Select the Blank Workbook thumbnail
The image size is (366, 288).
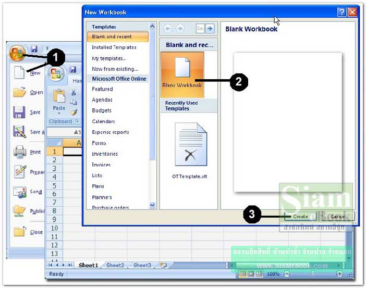click(182, 74)
